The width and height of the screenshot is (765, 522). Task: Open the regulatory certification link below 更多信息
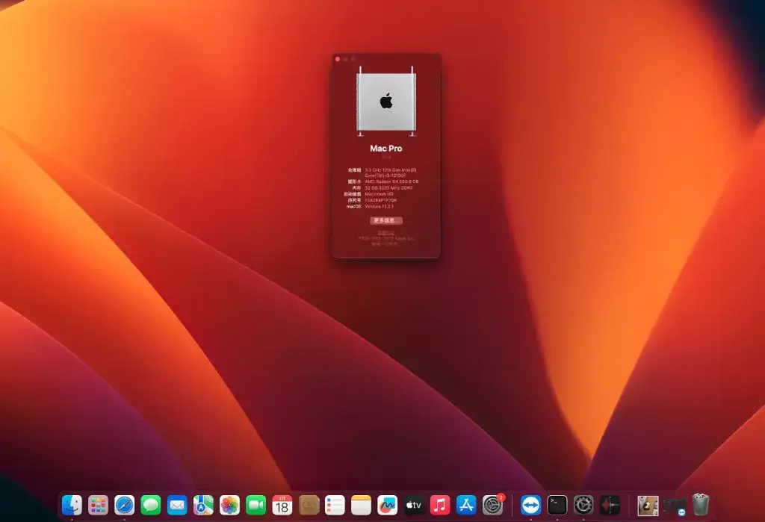click(x=386, y=233)
